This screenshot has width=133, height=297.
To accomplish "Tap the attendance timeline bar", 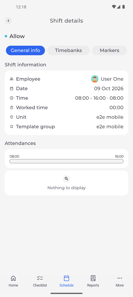I will [66, 161].
